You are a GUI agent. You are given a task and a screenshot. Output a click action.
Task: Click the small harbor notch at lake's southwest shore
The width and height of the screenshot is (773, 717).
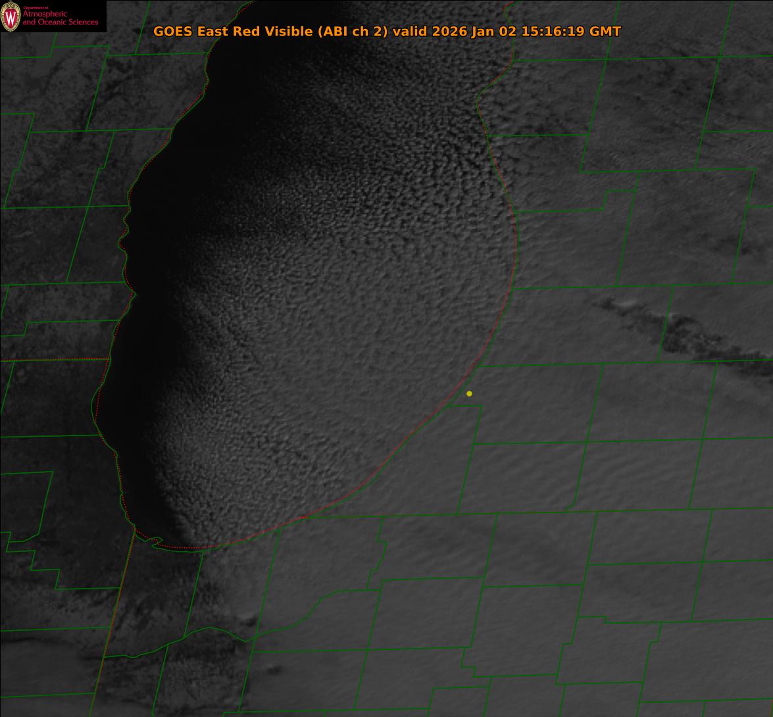click(156, 541)
